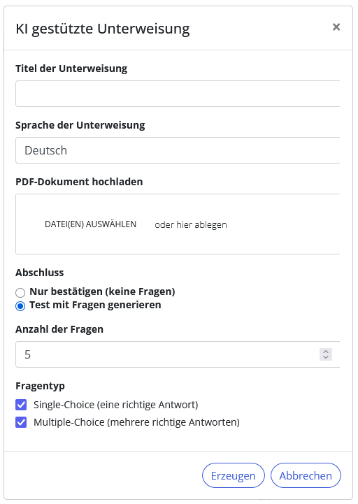Select Test mit Fragen generieren radio button
This screenshot has width=358, height=504.
point(20,306)
